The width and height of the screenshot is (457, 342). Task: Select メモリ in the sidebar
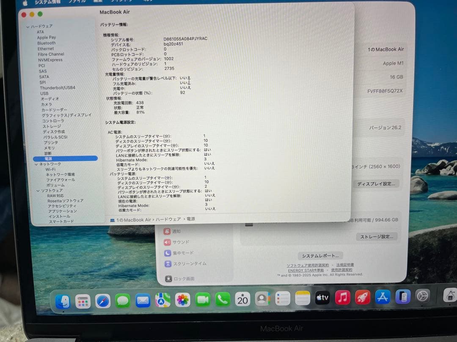pyautogui.click(x=49, y=148)
